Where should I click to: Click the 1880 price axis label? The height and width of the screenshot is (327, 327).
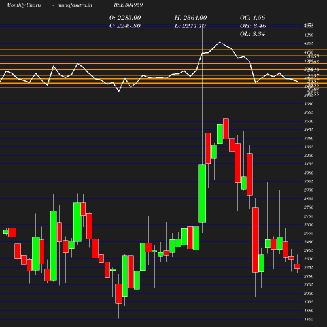point(309,311)
